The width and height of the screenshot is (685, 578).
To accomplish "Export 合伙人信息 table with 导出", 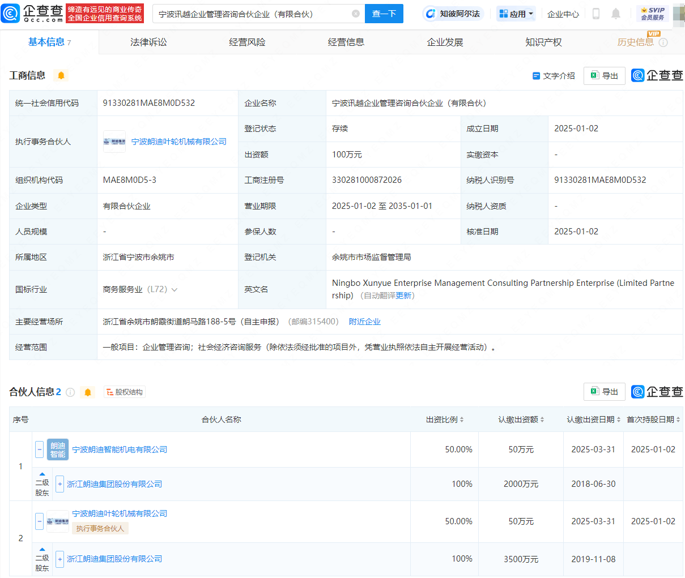I will pos(605,392).
